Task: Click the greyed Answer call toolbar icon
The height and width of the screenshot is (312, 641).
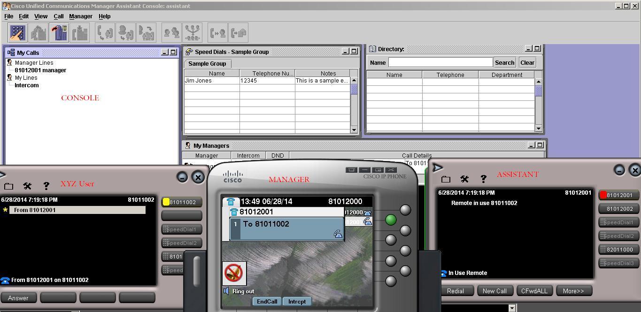Action: coord(39,33)
